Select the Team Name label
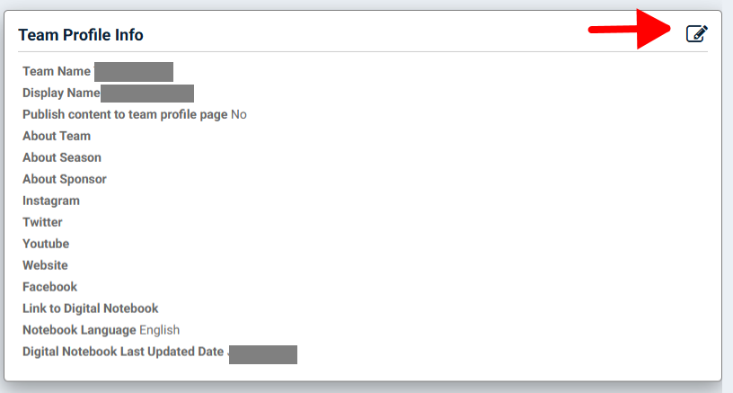Image resolution: width=733 pixels, height=393 pixels. click(57, 71)
